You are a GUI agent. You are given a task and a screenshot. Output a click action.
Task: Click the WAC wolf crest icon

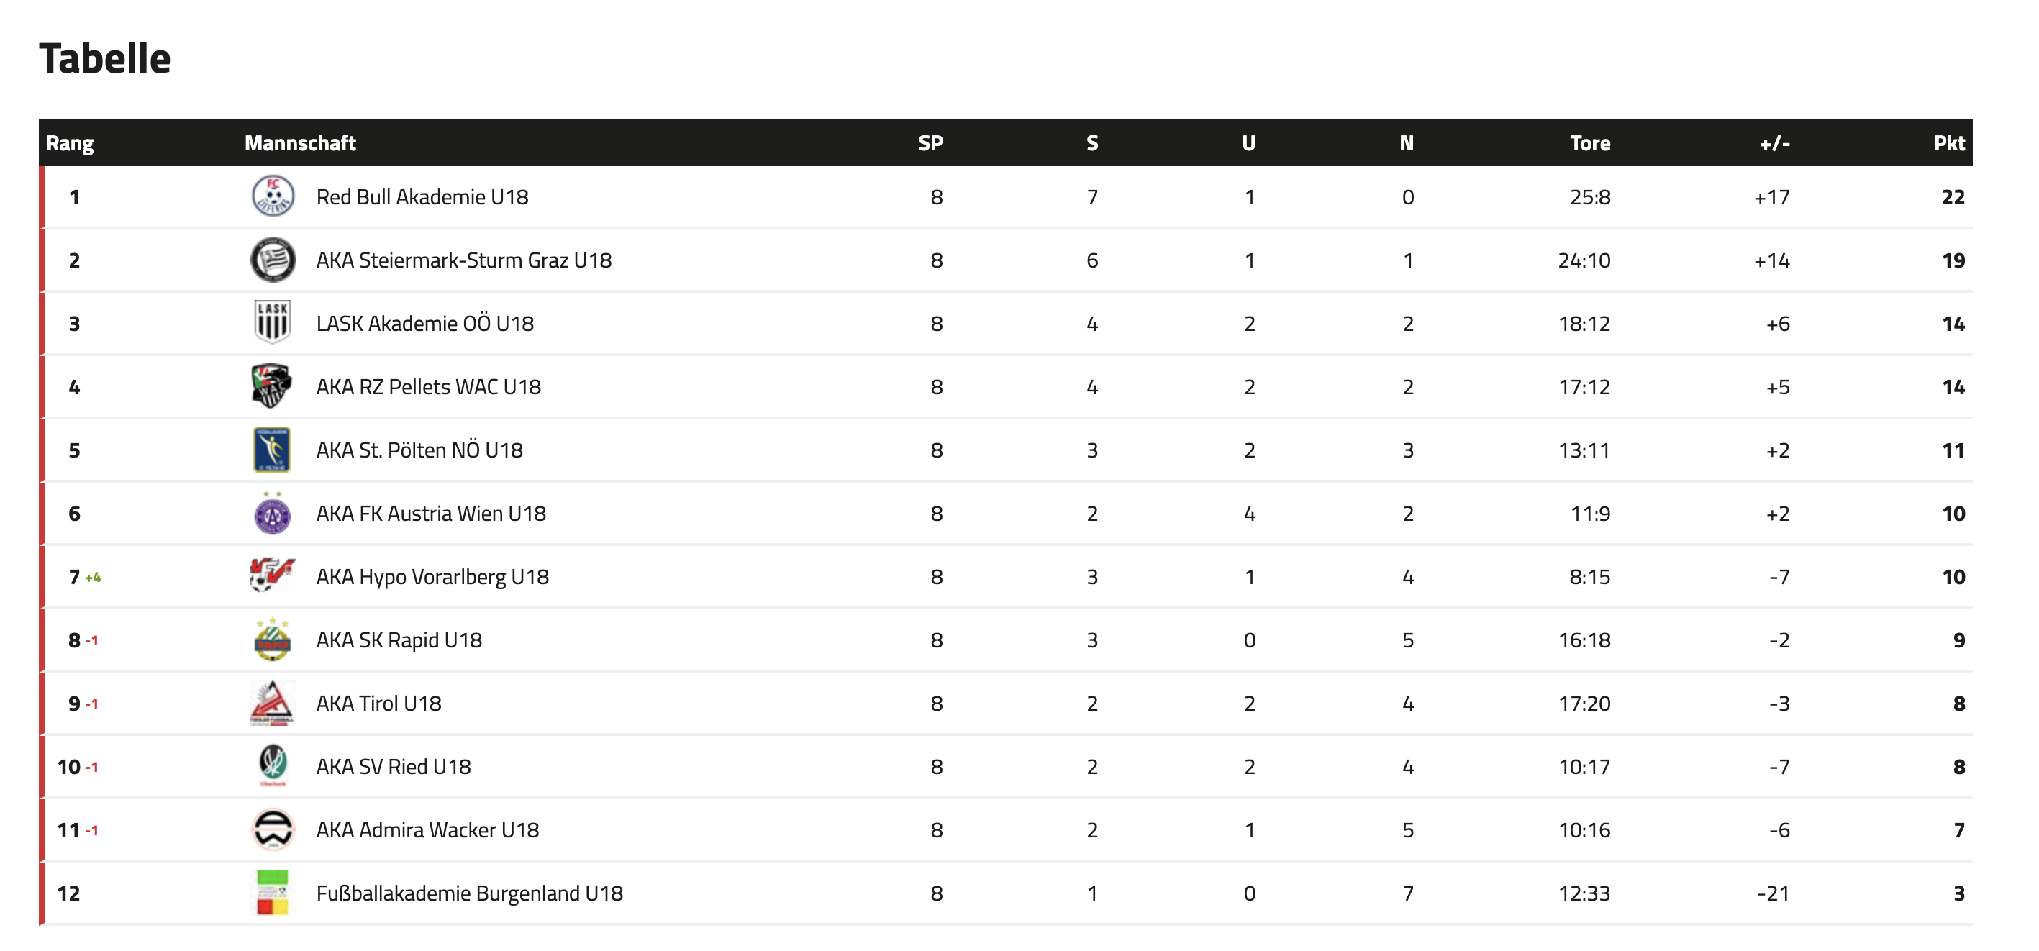pyautogui.click(x=272, y=386)
